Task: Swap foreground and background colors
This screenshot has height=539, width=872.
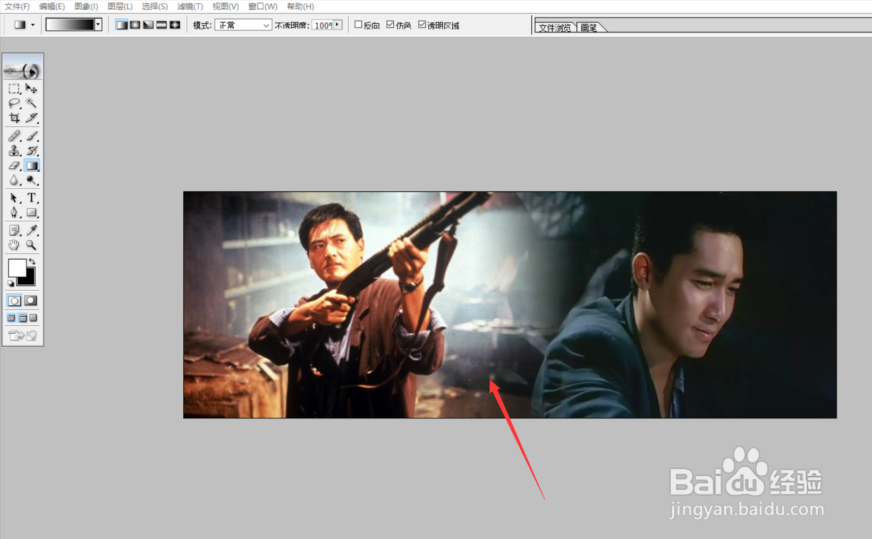Action: (x=32, y=261)
